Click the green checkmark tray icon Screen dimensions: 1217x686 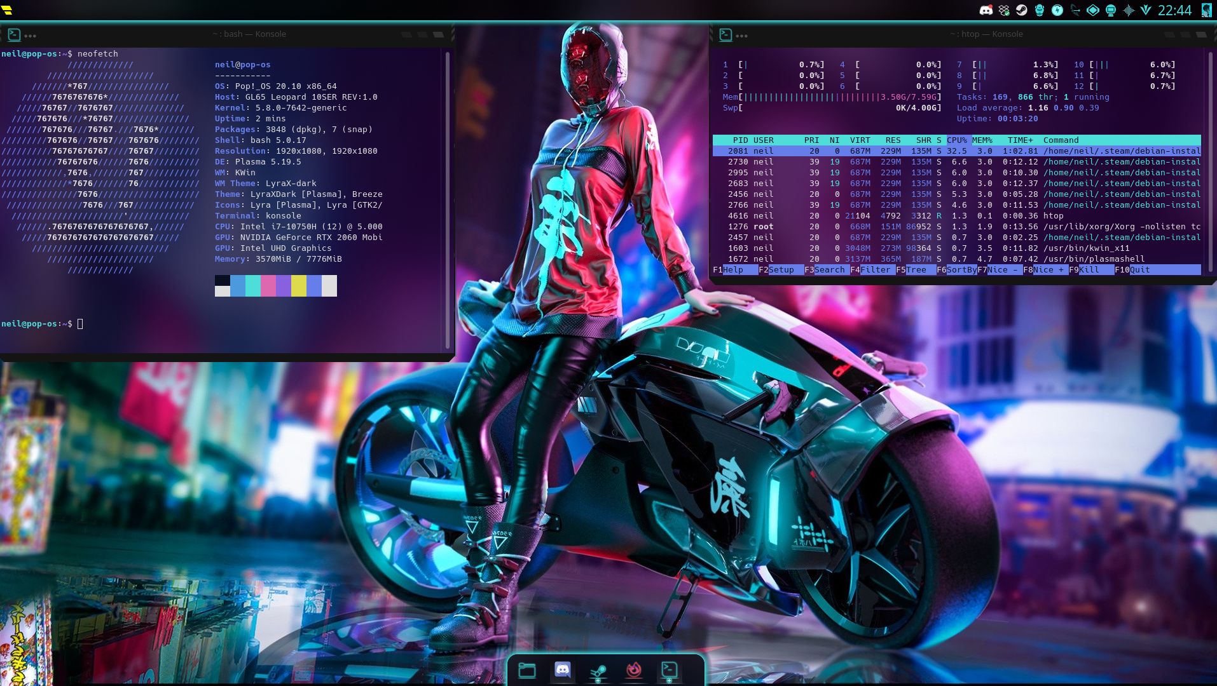(x=1003, y=10)
